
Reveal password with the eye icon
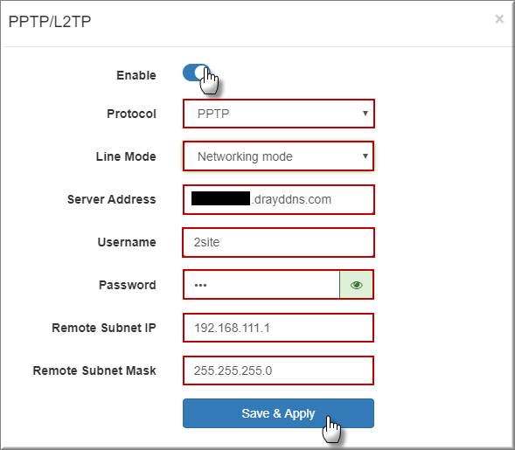tap(357, 285)
